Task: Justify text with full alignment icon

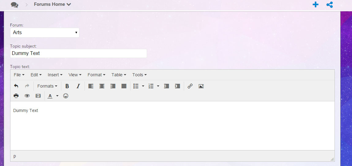Action: coord(124,86)
